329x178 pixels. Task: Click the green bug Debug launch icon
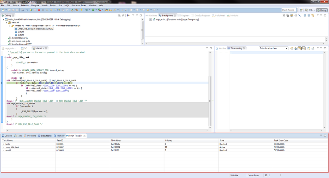coord(86,10)
